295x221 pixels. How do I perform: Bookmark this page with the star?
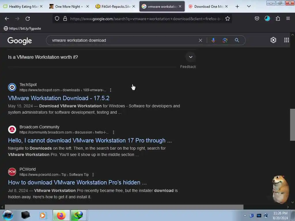pyautogui.click(x=228, y=19)
